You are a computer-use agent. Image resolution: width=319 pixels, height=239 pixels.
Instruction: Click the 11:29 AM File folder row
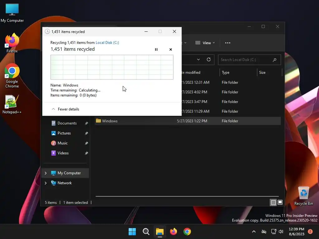click(231, 111)
